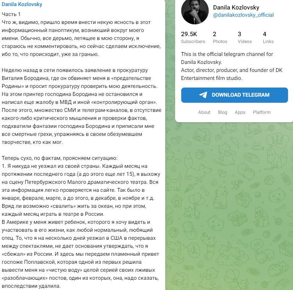
Task: Go to the Blog footer link
Action: 222,112
